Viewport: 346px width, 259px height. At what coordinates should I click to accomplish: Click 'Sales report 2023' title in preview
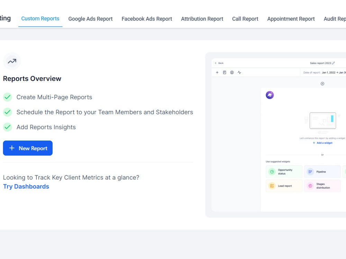(x=320, y=63)
